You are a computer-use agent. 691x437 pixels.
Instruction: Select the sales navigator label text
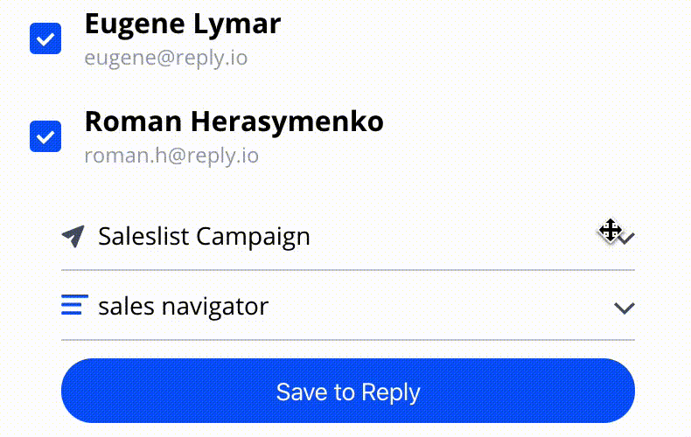(184, 307)
